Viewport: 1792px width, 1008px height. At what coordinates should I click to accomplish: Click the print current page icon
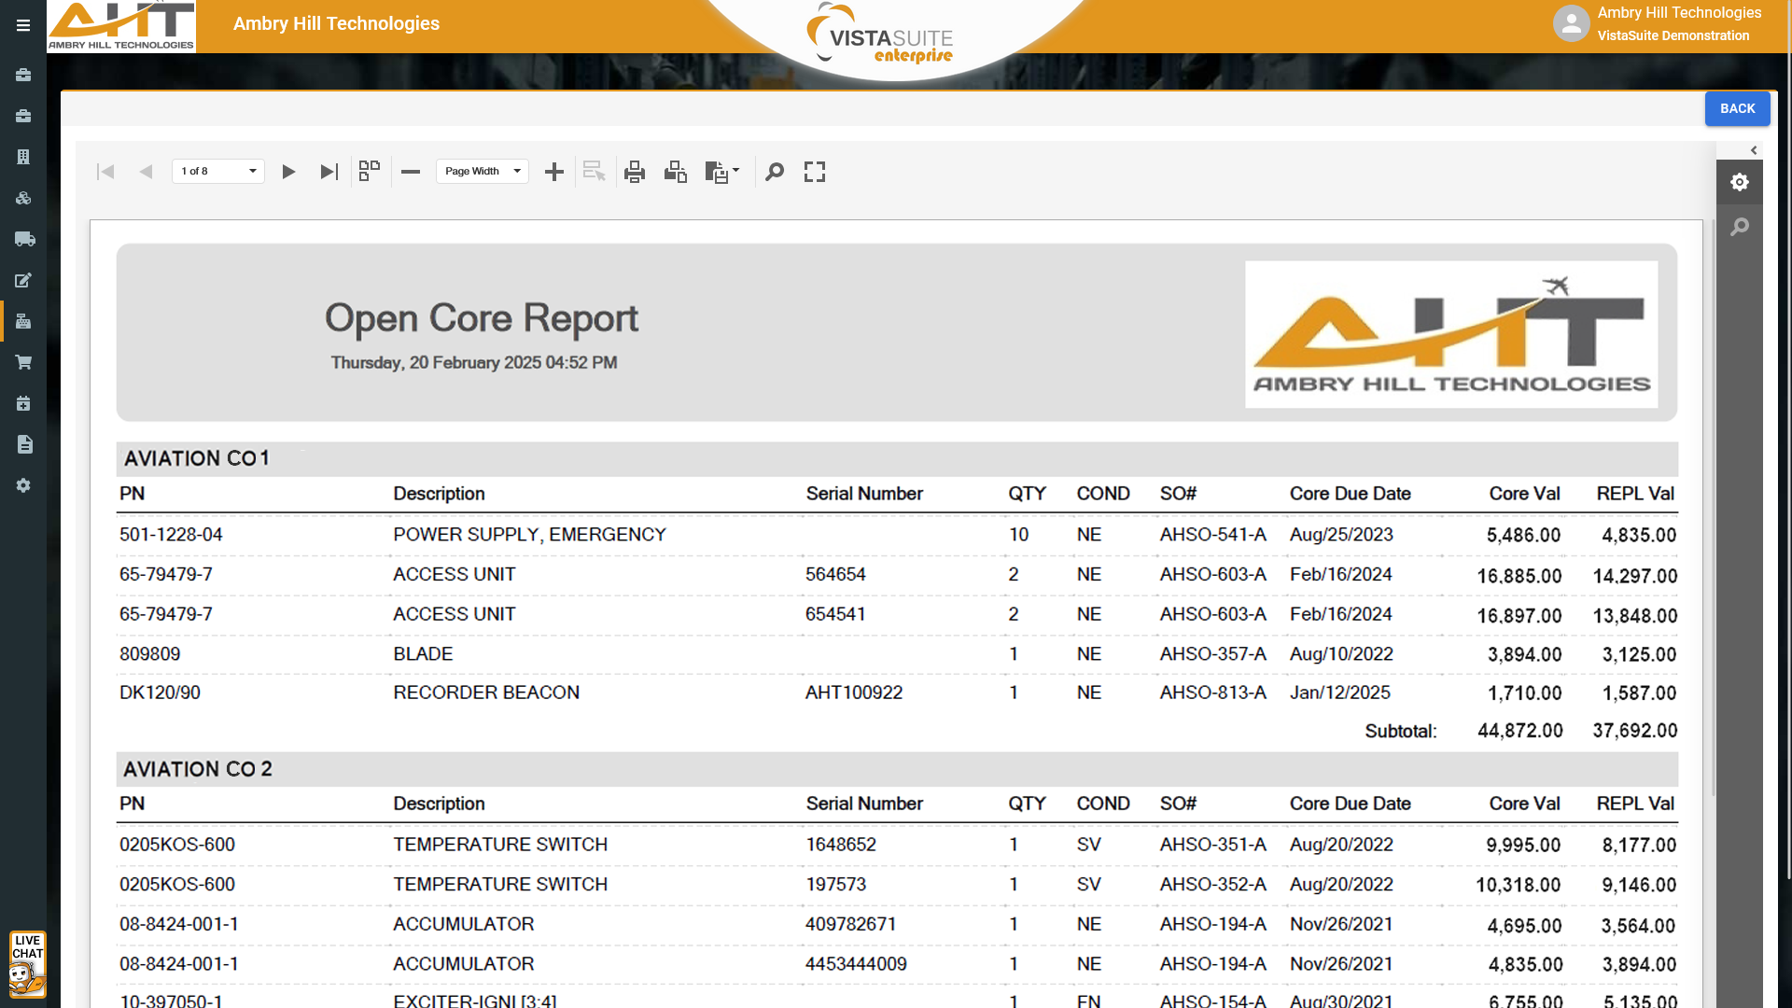pos(676,172)
